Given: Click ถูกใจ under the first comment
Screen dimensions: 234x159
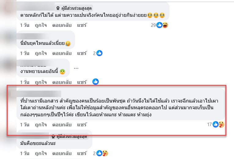Looking at the screenshot, I should pos(41,25).
